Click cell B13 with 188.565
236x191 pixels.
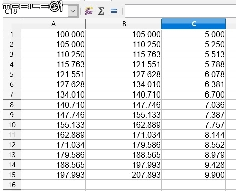(124, 155)
